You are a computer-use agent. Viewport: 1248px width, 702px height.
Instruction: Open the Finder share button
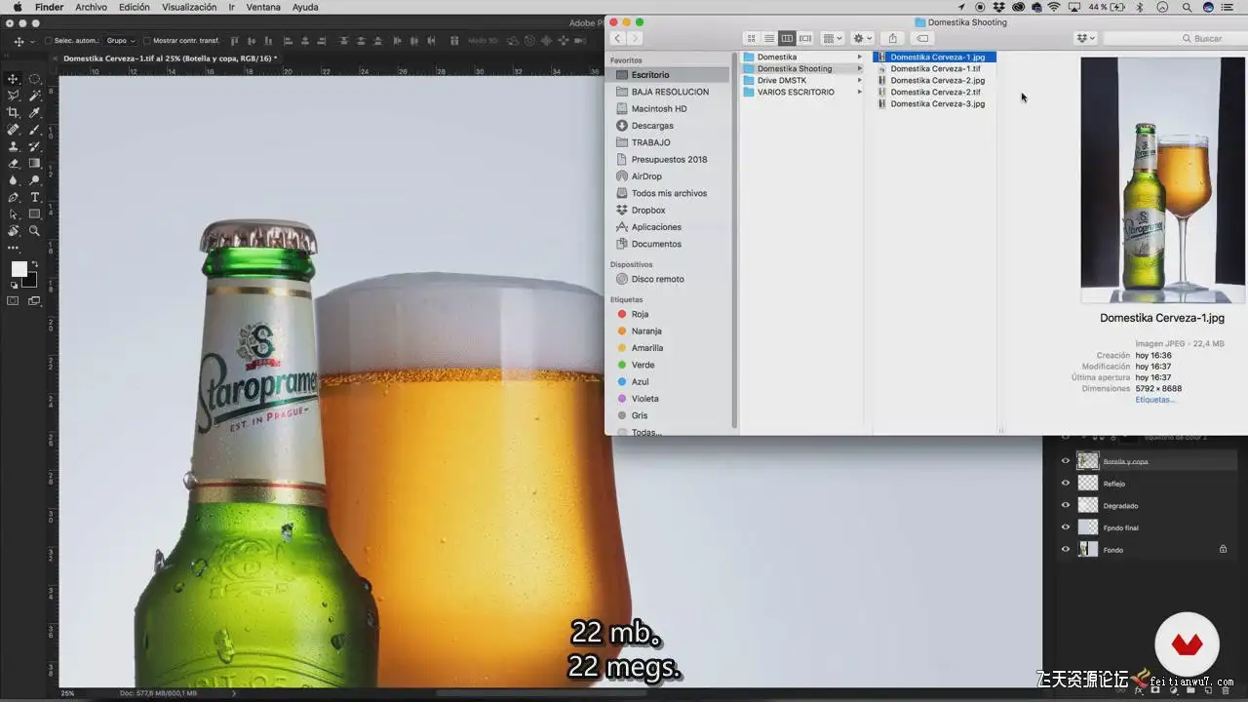click(892, 38)
